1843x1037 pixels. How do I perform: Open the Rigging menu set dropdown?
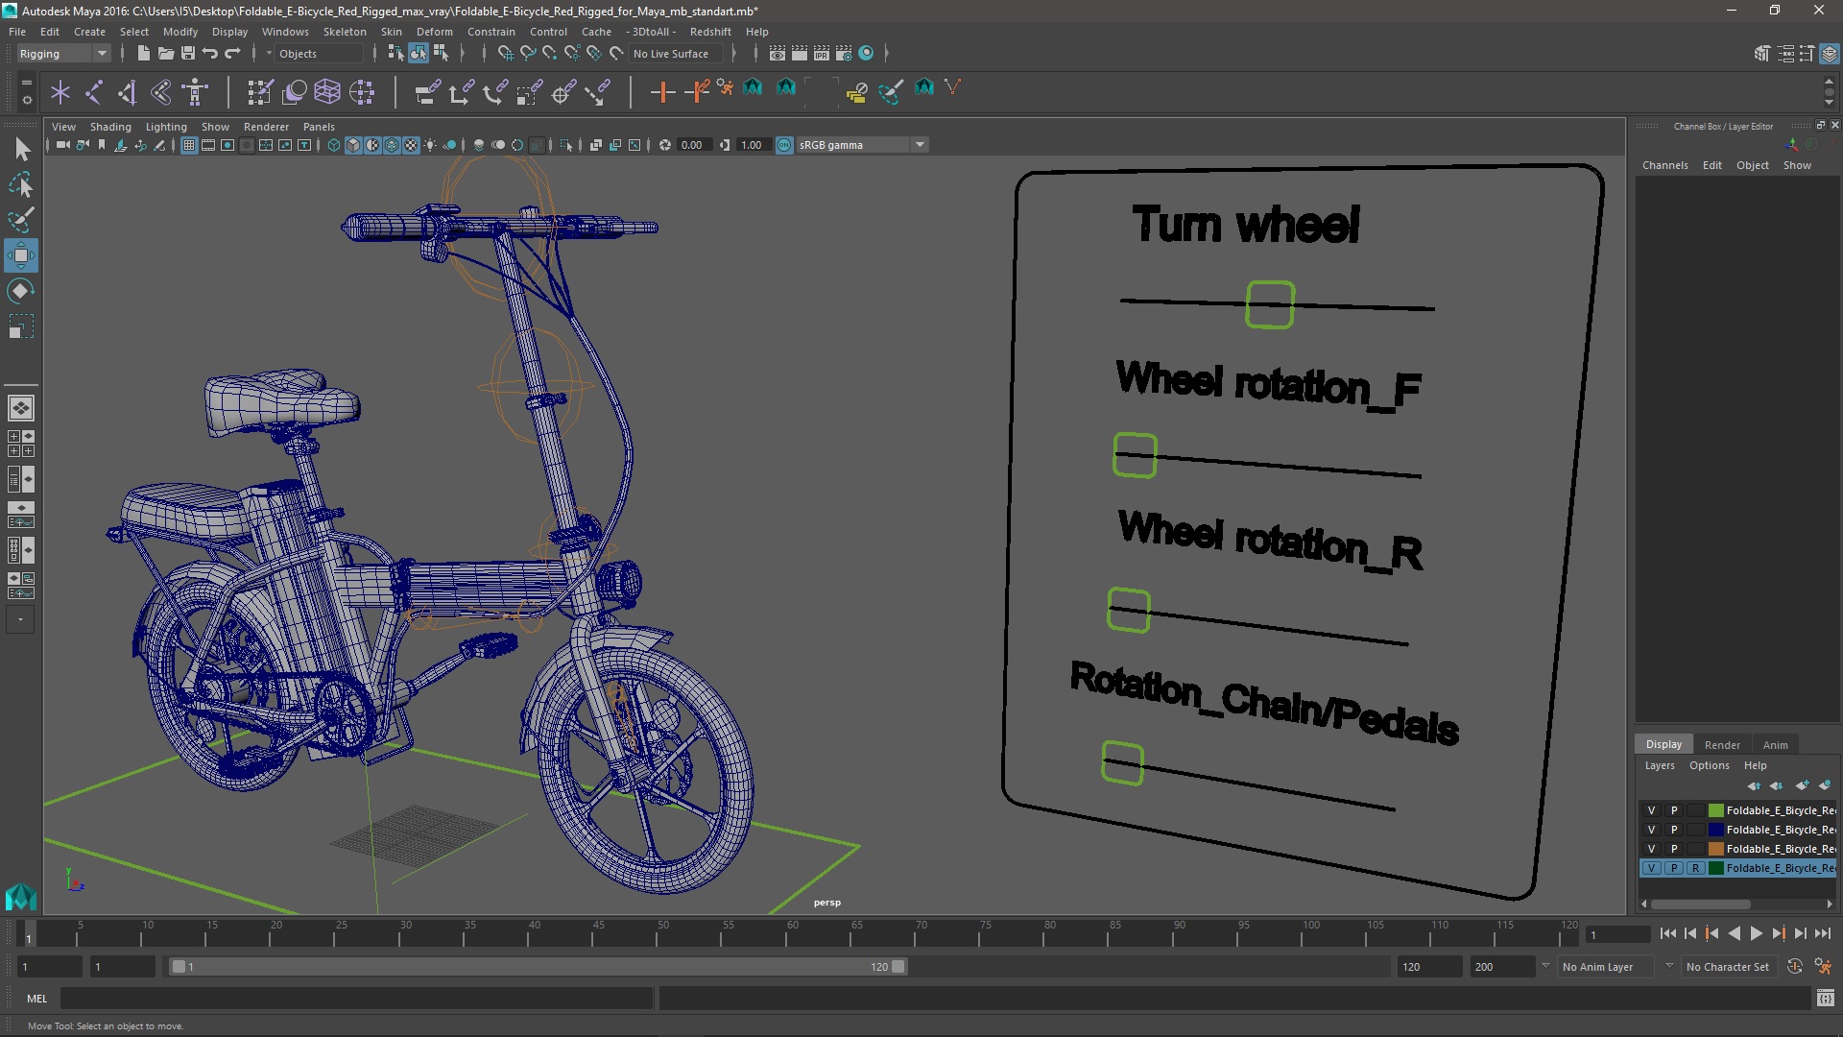coord(63,54)
